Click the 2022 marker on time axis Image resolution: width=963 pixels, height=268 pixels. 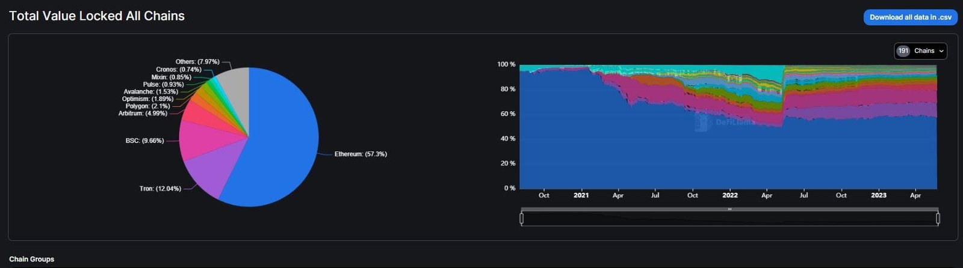point(729,195)
